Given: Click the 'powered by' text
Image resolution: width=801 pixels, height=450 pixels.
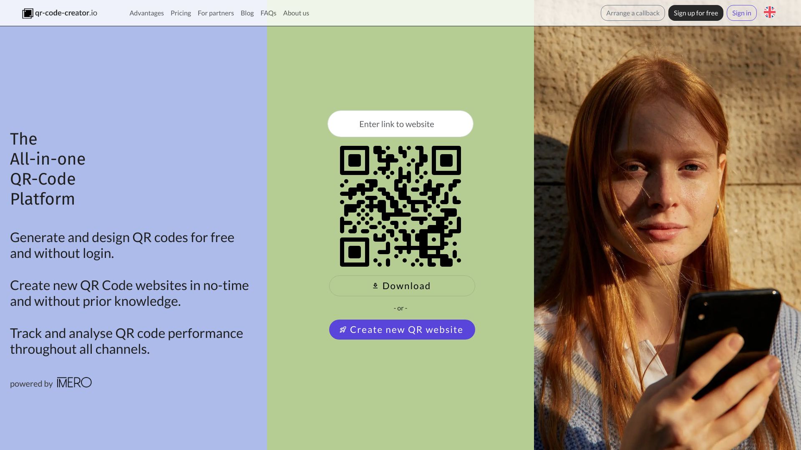Looking at the screenshot, I should (31, 384).
